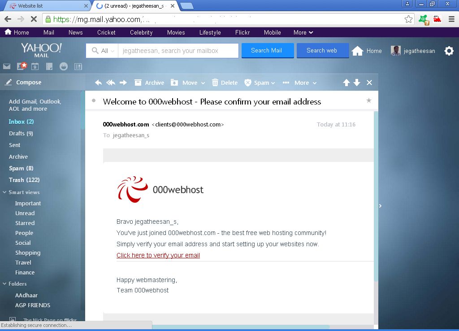Open the More actions dropdown in toolbar
This screenshot has height=331, width=459.
(x=300, y=83)
